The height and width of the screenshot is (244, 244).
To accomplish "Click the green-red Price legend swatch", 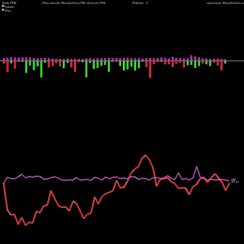I will coord(3,10).
